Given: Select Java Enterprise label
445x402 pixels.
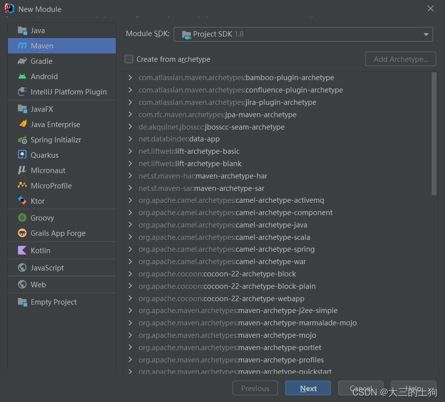Looking at the screenshot, I should tap(55, 125).
